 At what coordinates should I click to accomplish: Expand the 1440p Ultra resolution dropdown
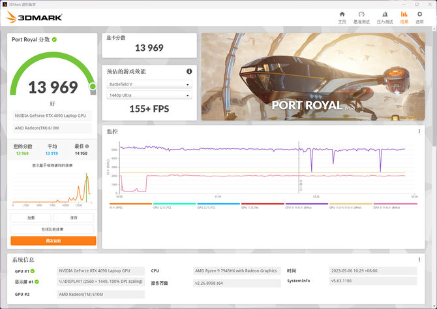pos(149,96)
